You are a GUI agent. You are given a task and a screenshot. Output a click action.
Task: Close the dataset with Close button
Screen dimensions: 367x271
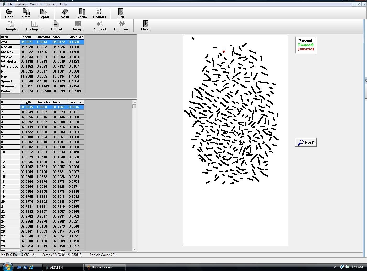pos(145,26)
